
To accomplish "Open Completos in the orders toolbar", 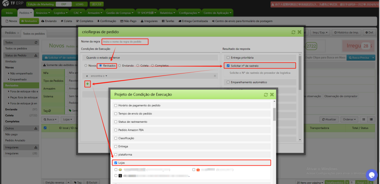I will click(85, 21).
